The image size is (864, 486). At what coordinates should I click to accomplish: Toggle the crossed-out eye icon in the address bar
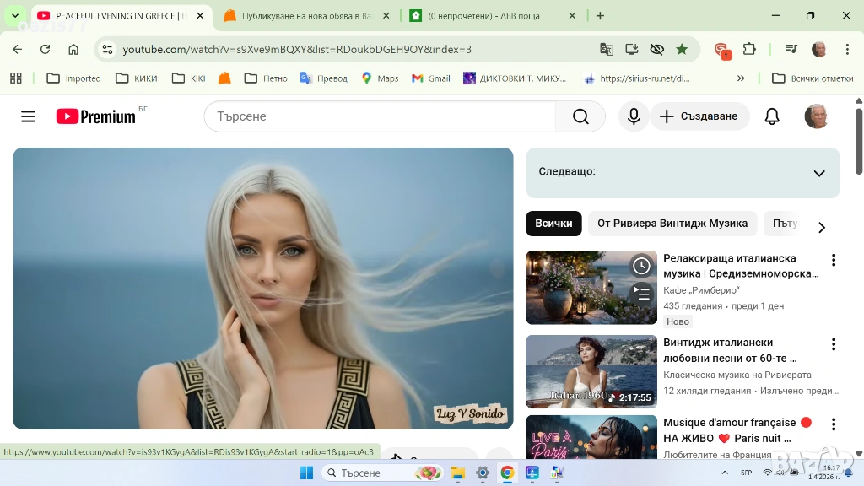pyautogui.click(x=656, y=49)
